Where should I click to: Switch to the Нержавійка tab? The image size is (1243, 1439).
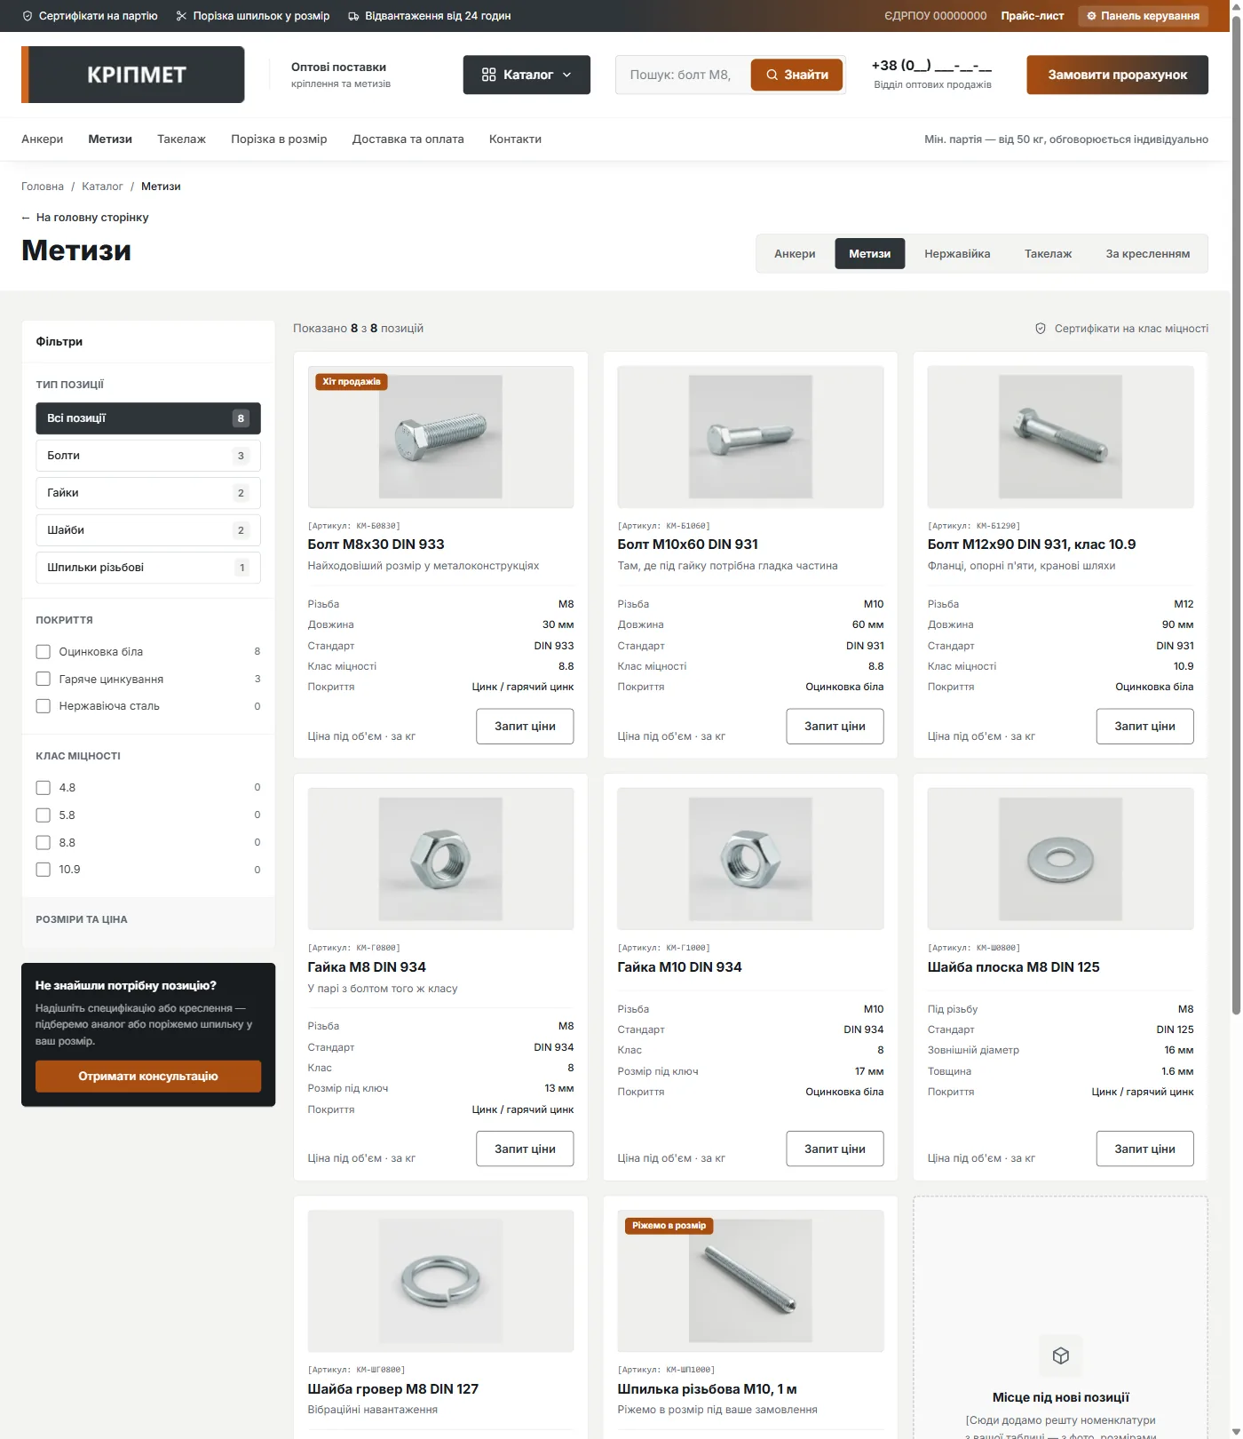pos(957,254)
